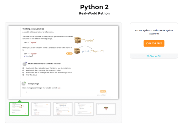Click the play button next to print(car) code
The height and width of the screenshot is (126, 188).
[x=69, y=53]
